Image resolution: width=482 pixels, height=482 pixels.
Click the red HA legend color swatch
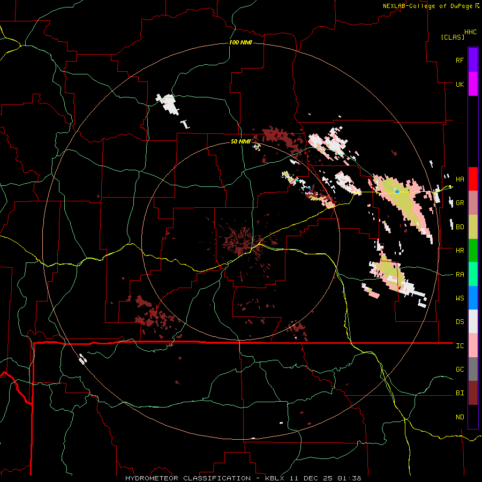tap(473, 179)
